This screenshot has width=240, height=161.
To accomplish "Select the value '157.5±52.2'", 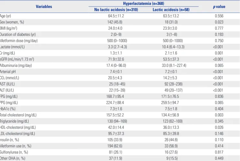I will pos(115,115).
